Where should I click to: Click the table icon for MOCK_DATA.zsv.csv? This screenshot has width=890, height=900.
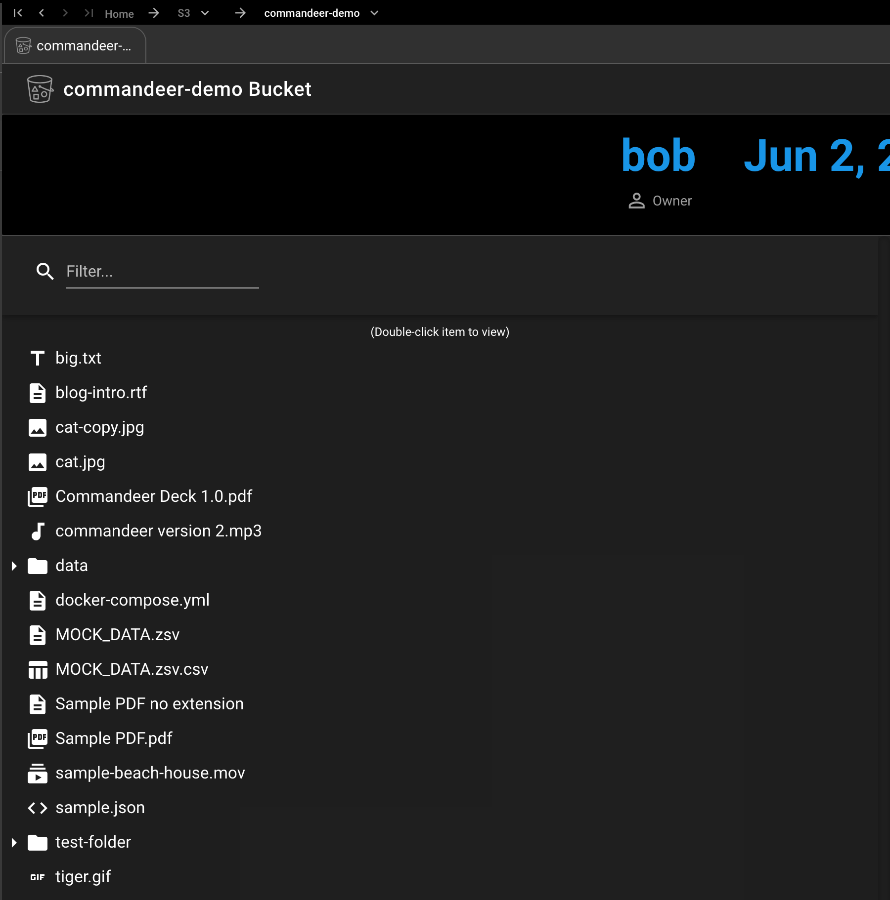pyautogui.click(x=38, y=669)
